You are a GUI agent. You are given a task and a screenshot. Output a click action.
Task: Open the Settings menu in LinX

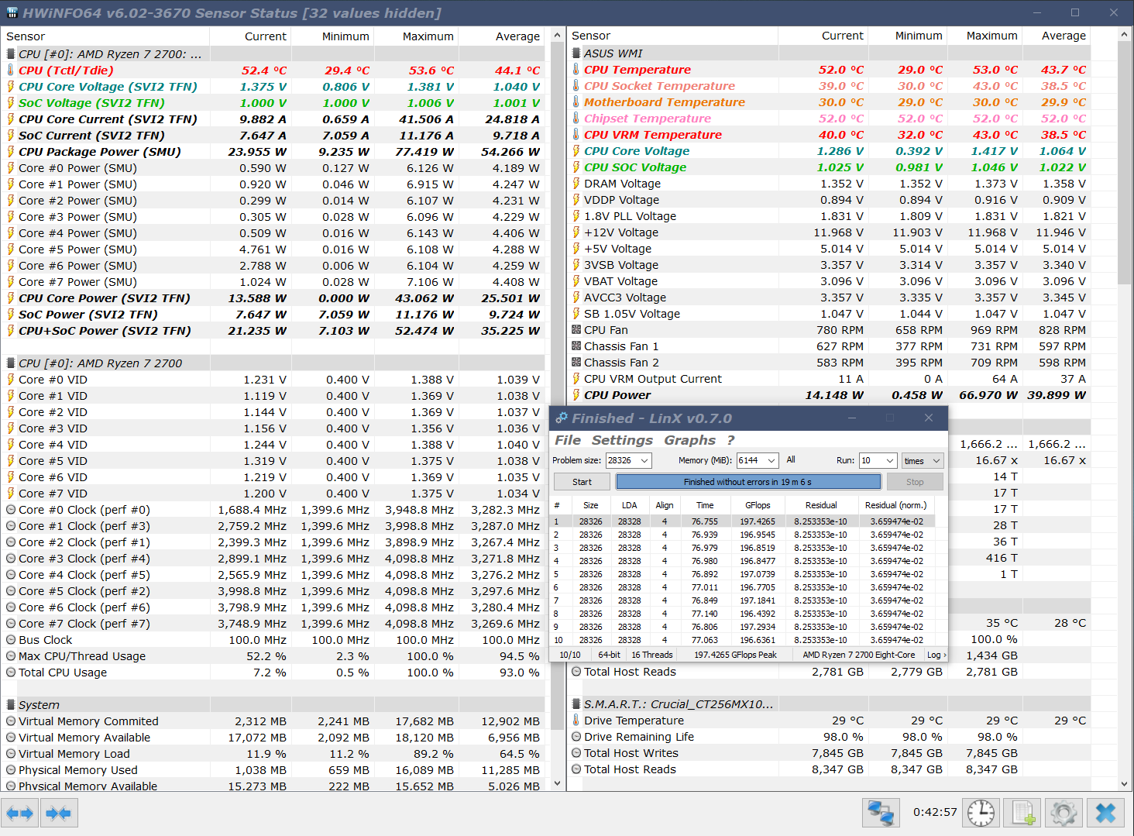coord(622,440)
